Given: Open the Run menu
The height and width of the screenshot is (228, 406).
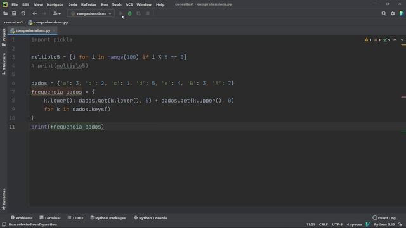Looking at the screenshot, I should click(105, 4).
